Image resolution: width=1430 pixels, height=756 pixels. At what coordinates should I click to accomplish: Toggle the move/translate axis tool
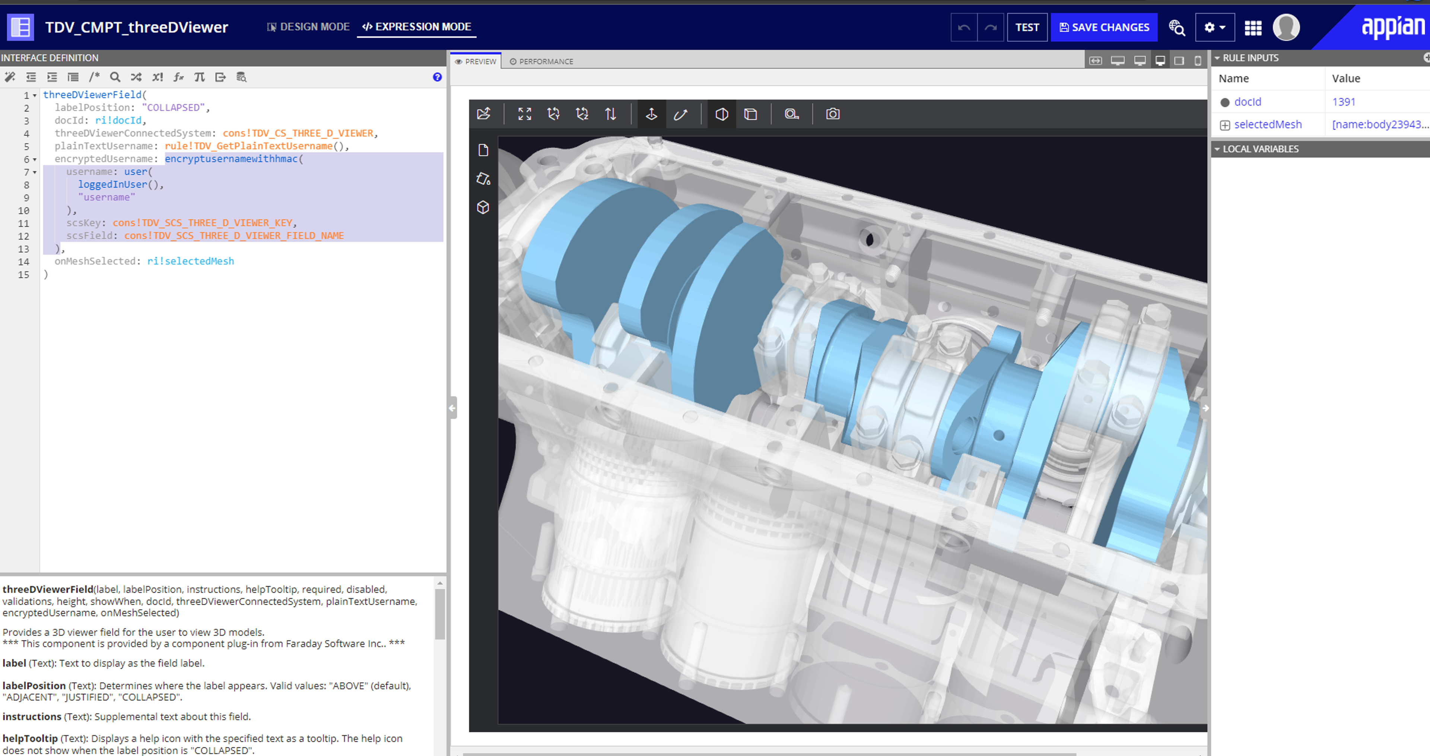pyautogui.click(x=652, y=114)
